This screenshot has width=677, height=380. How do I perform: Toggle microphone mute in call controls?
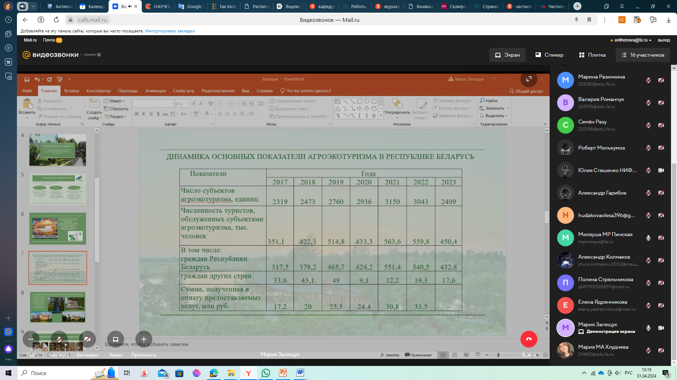pyautogui.click(x=59, y=339)
